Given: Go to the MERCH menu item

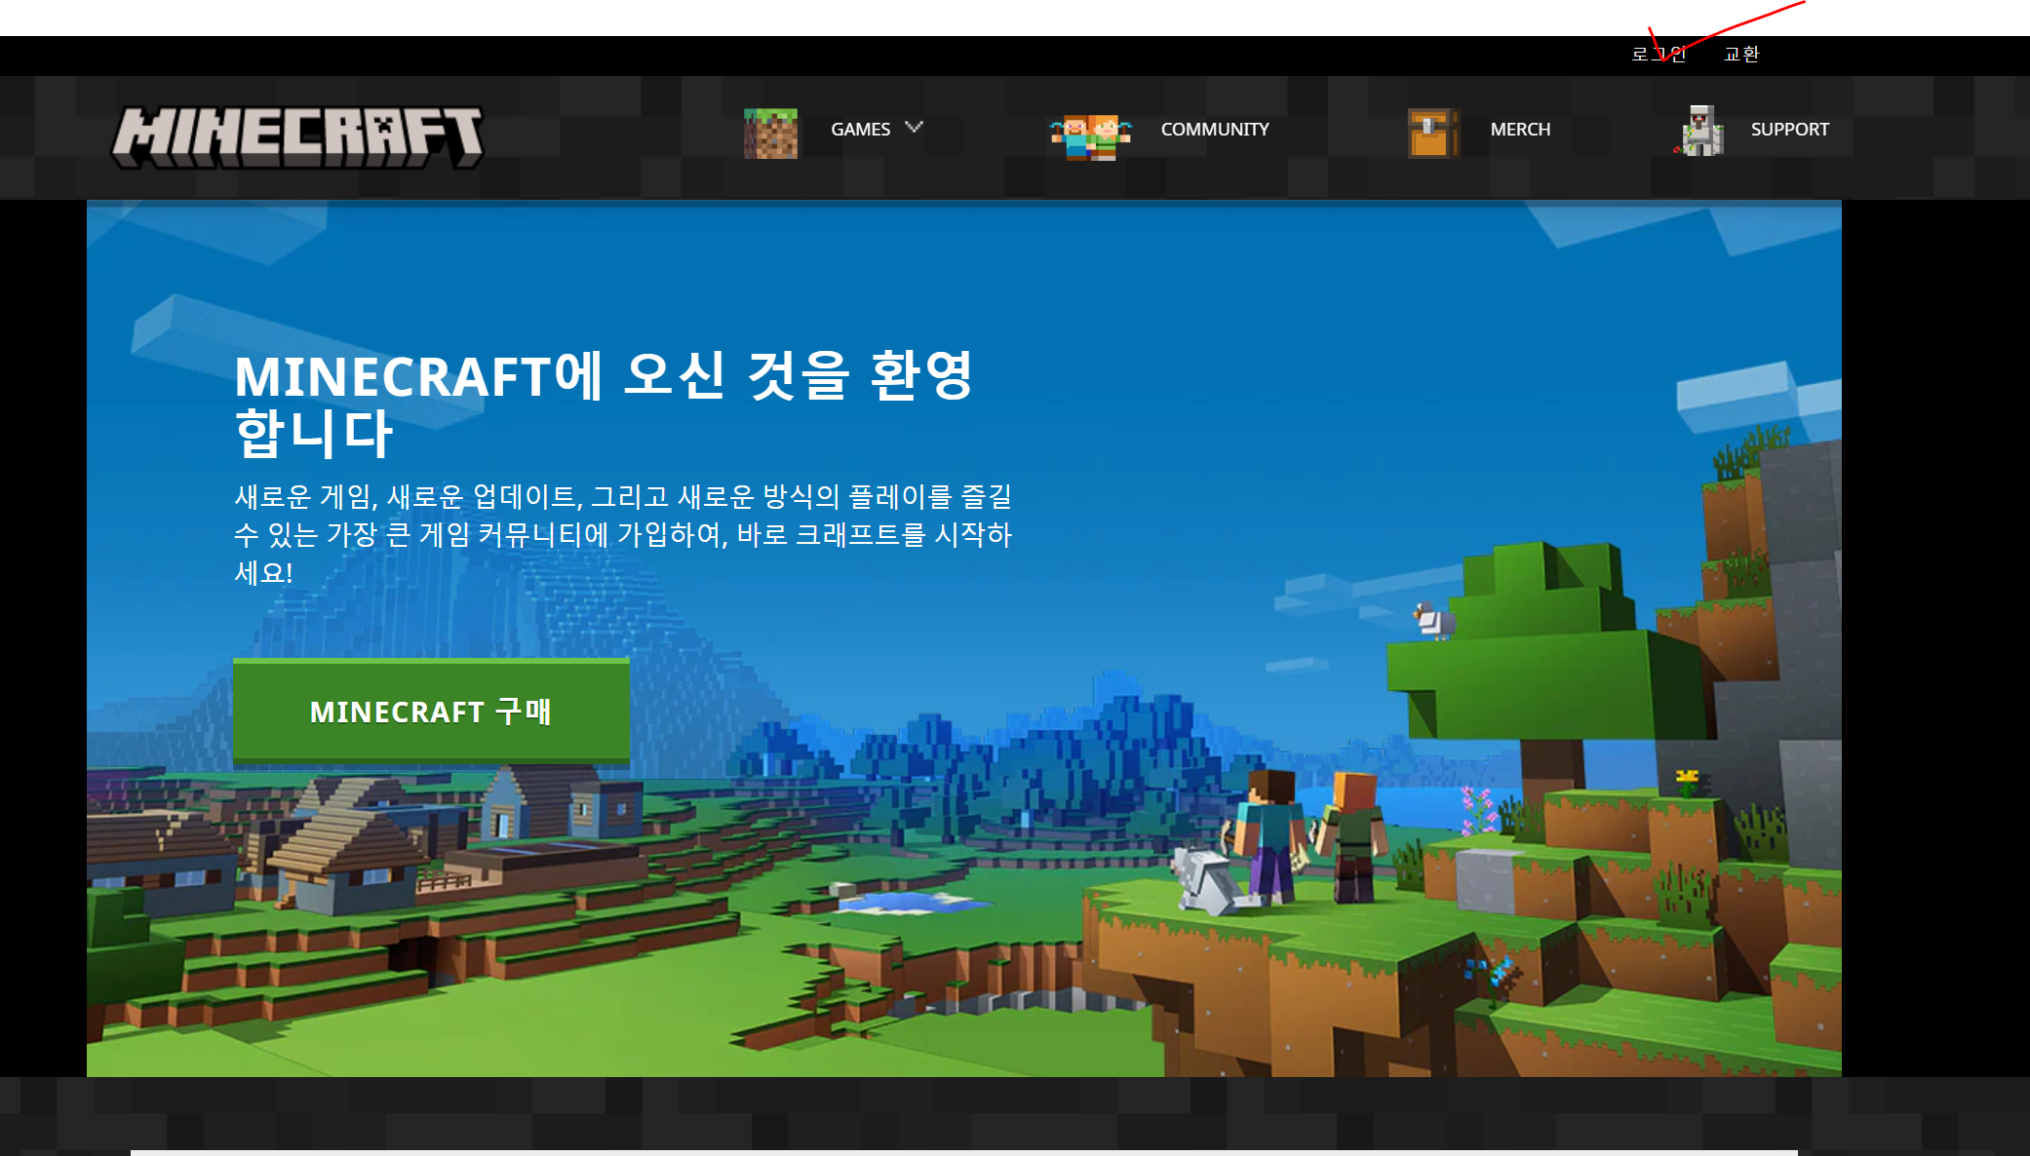Looking at the screenshot, I should tap(1519, 130).
